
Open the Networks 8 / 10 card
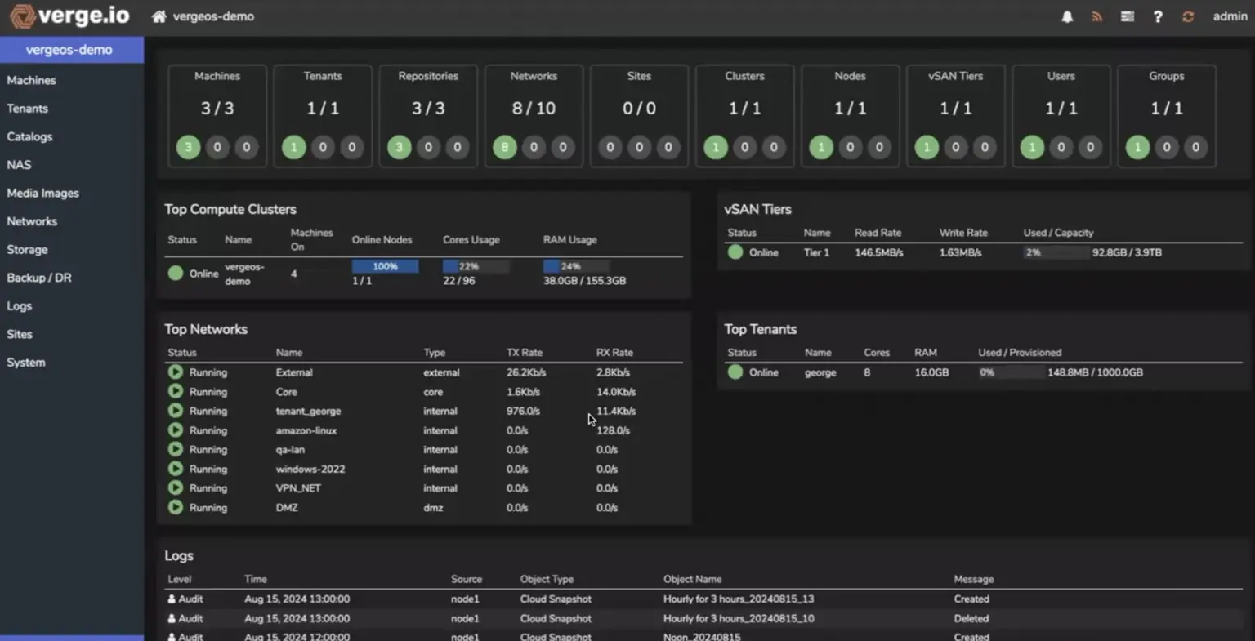[x=534, y=116]
